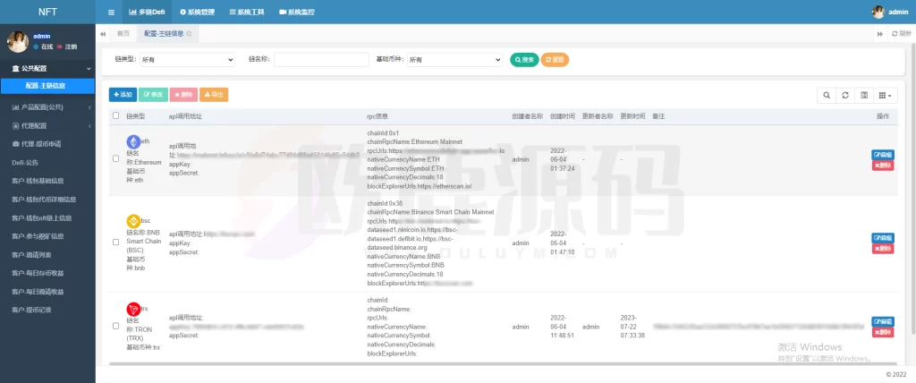This screenshot has width=916, height=383.
Task: Click the Ethereum chain logo icon
Action: pos(133,141)
